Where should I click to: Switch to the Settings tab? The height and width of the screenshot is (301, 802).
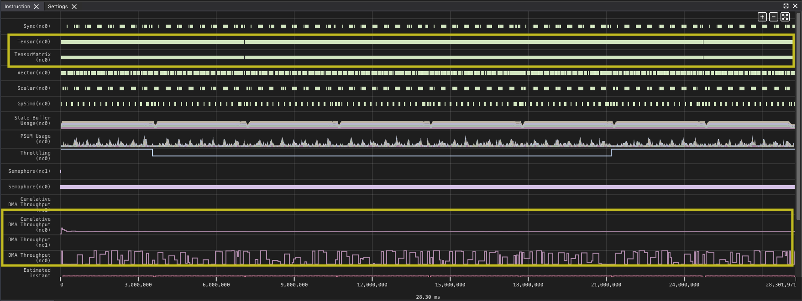pos(58,6)
